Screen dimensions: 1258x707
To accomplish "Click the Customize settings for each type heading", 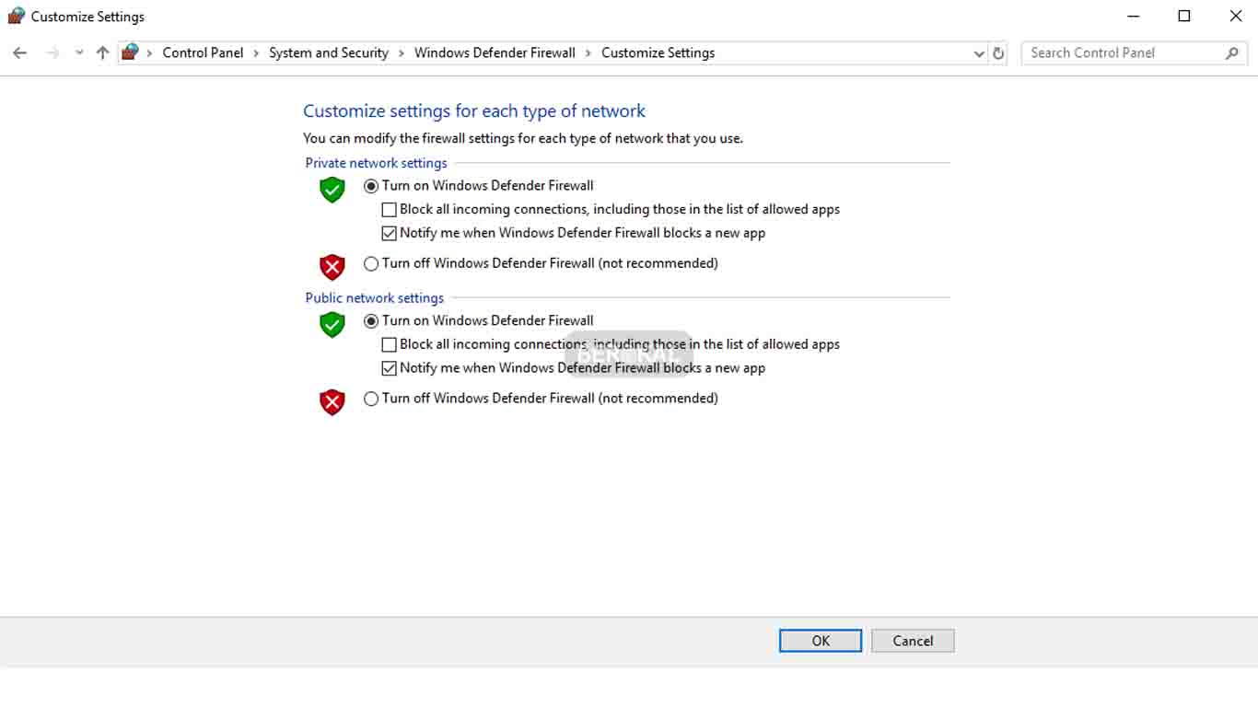I will pos(474,111).
